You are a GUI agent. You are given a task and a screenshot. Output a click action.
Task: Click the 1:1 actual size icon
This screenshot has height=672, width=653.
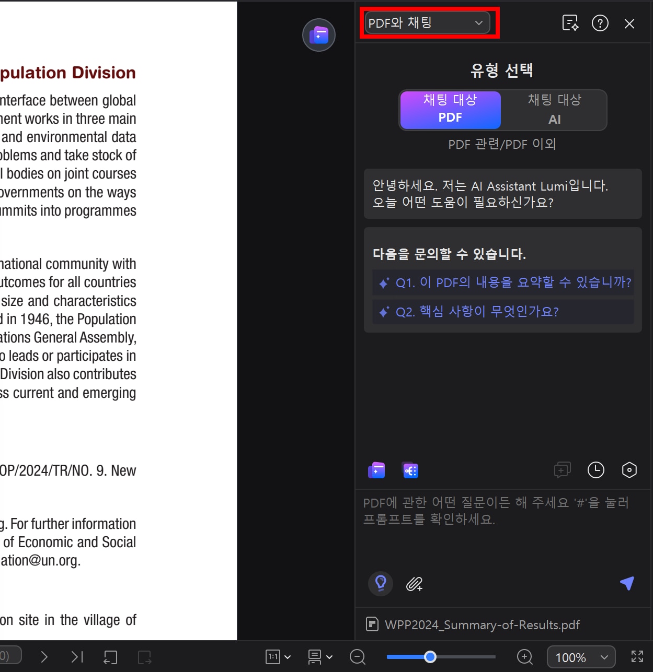273,657
